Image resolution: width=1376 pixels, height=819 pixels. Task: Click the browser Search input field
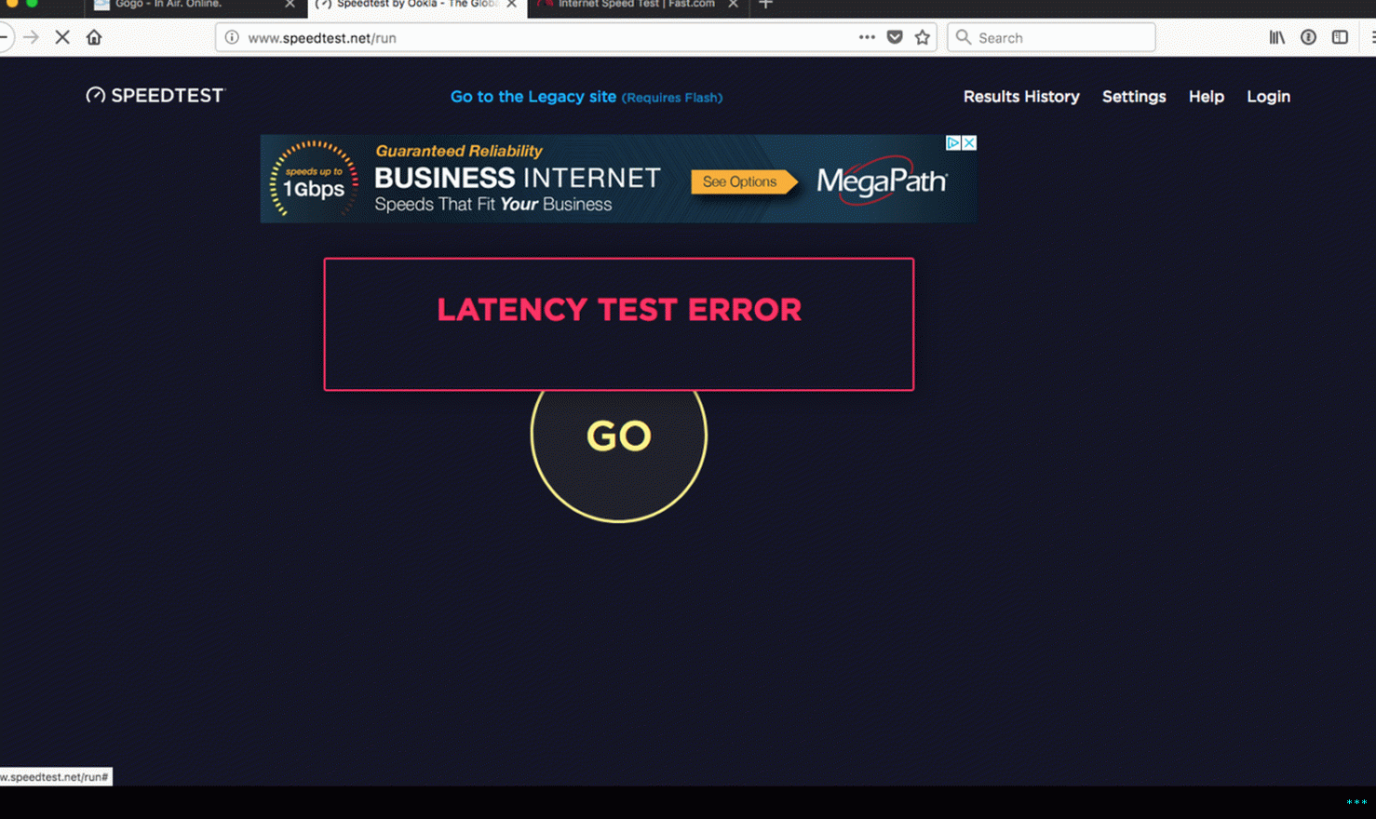(x=1051, y=37)
